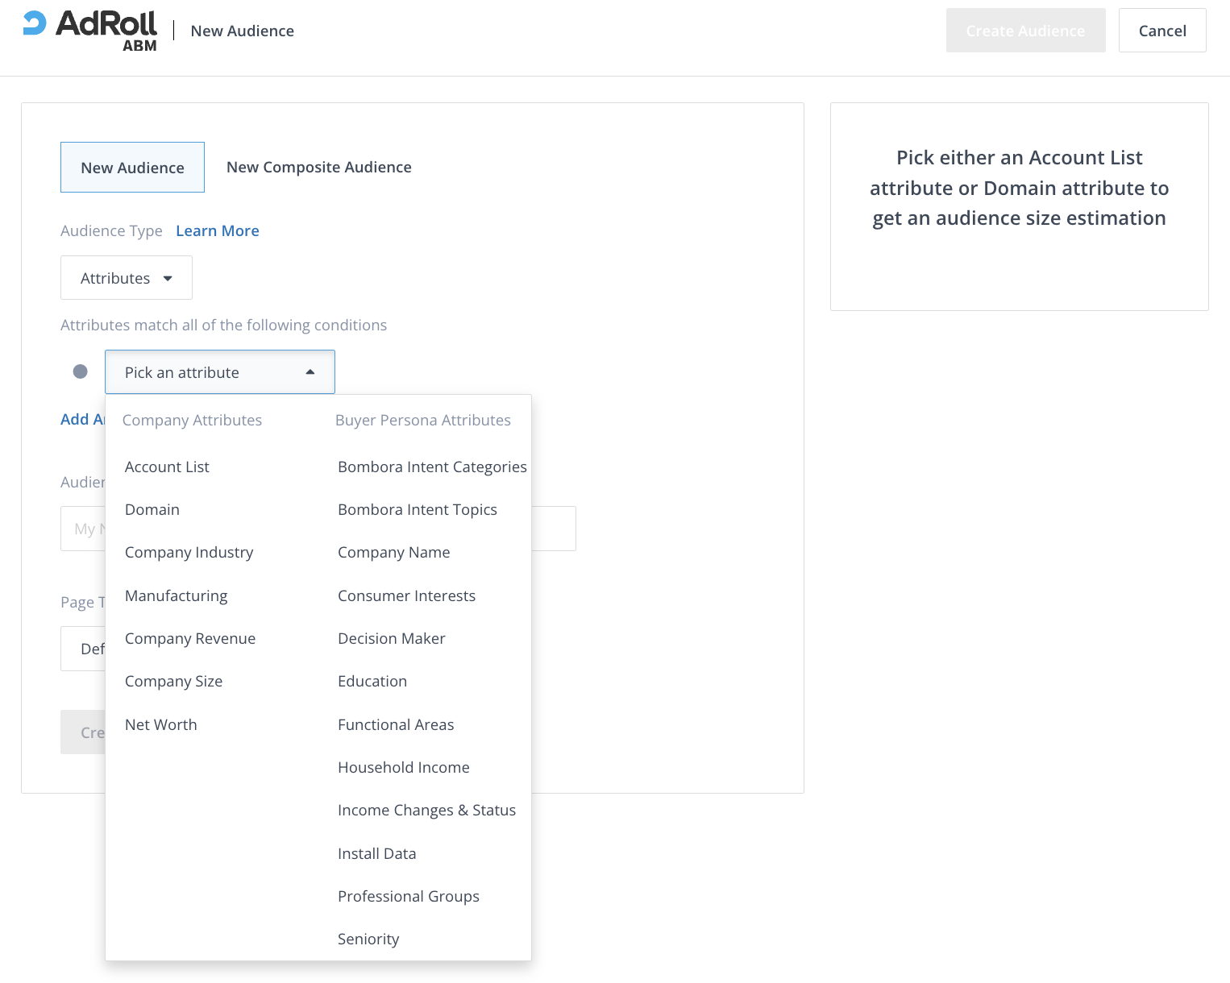Select the New Audience tab
Screen dimensions: 1230x983
point(132,168)
